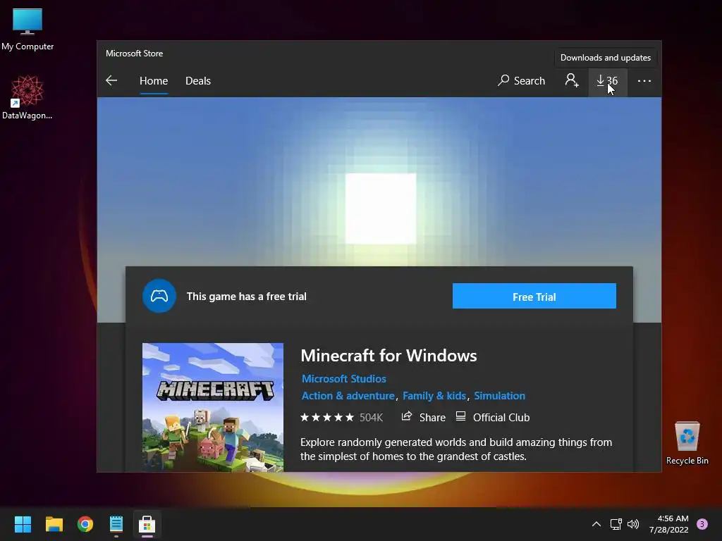Click the 504K rating count
The height and width of the screenshot is (541, 722).
[371, 417]
